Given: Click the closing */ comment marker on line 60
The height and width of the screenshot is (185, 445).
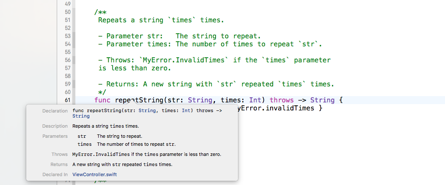Looking at the screenshot, I should pyautogui.click(x=102, y=92).
